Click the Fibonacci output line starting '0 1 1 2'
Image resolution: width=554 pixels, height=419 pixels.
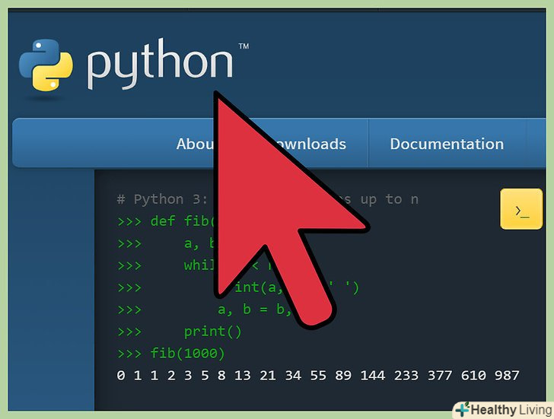click(318, 375)
